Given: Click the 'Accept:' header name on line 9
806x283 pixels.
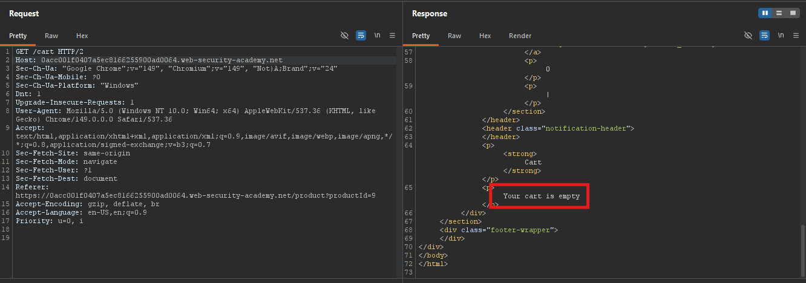Looking at the screenshot, I should click(x=30, y=128).
